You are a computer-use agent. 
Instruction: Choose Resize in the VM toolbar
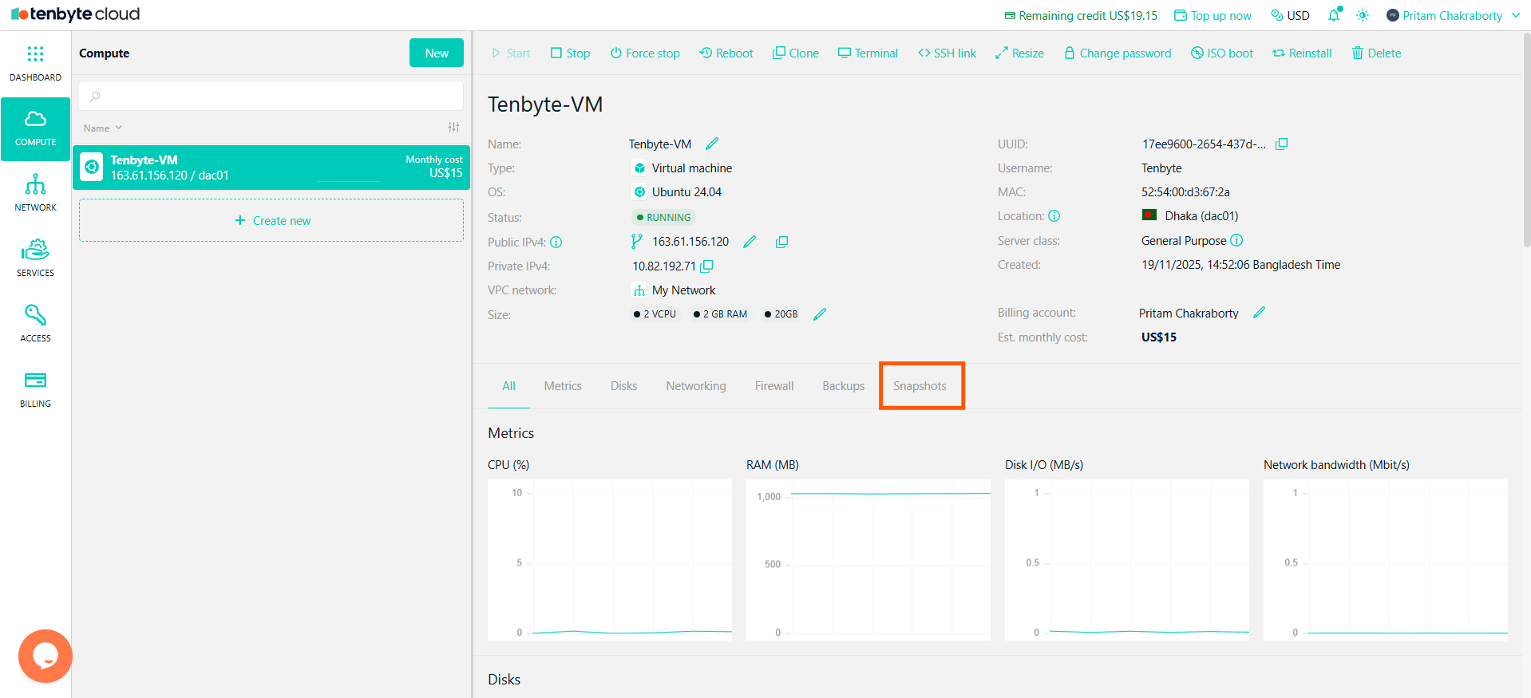pos(1019,53)
